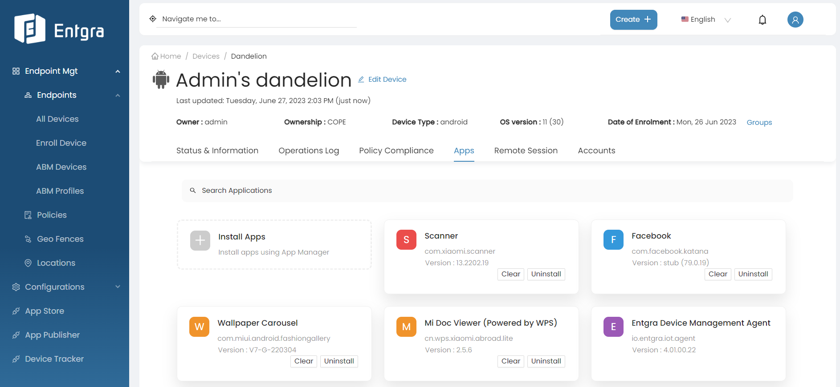Open the user profile avatar menu
840x387 pixels.
coord(795,20)
